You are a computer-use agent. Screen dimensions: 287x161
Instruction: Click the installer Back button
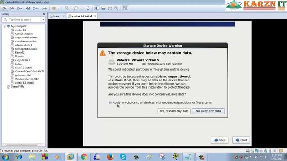coord(220,140)
